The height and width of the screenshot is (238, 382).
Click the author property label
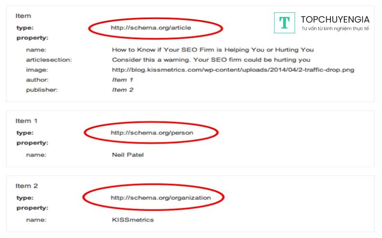37,79
